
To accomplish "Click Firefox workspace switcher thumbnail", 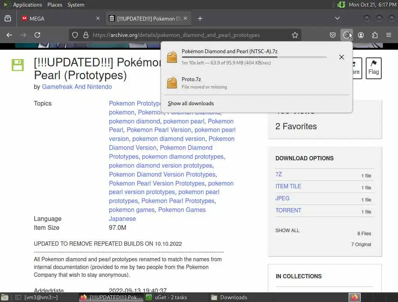I will (354, 297).
